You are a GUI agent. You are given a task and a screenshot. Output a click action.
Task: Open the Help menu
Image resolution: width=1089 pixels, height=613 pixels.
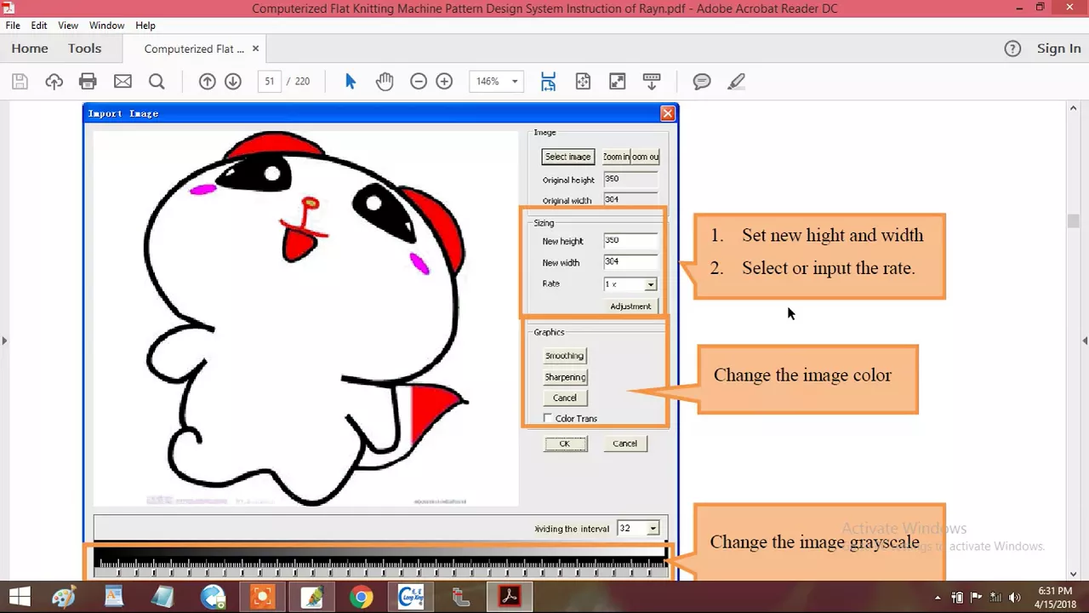click(x=145, y=26)
